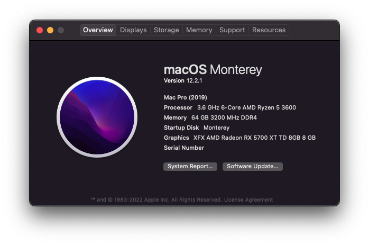Switch to the Memory tab
369x245 pixels.
[199, 30]
